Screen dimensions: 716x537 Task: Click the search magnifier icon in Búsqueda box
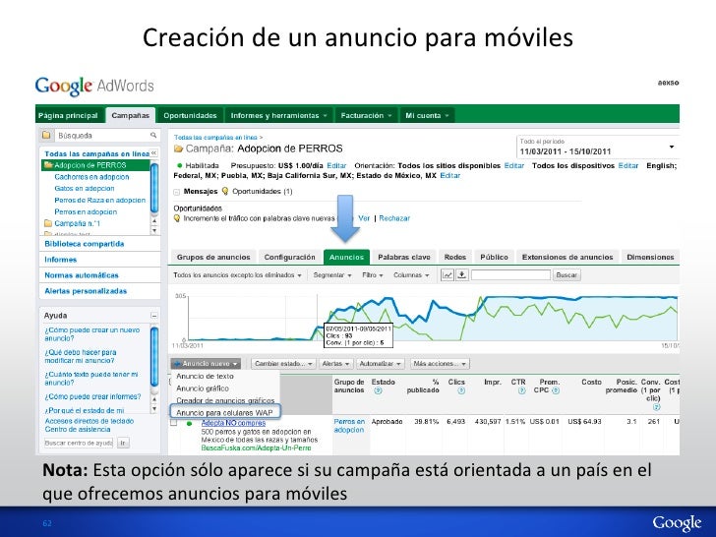(x=153, y=135)
